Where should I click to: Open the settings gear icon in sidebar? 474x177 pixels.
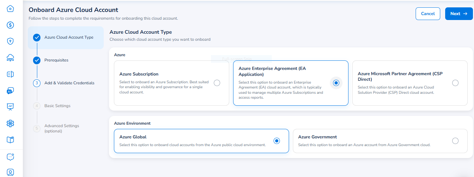[11, 123]
